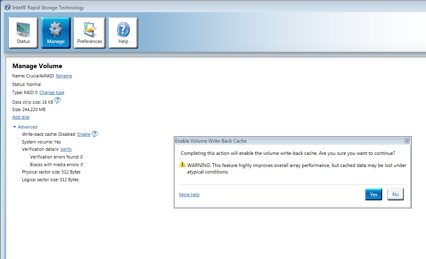
Task: Click 'System volume: Yes' text
Action: (41, 142)
